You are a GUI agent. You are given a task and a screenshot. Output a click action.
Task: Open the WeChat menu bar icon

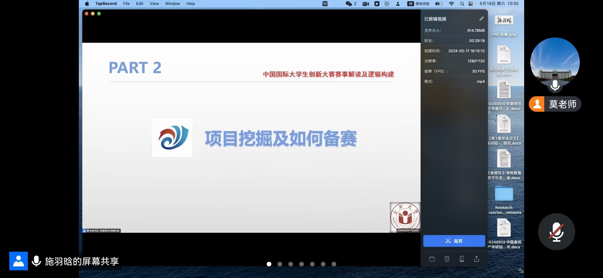click(349, 4)
